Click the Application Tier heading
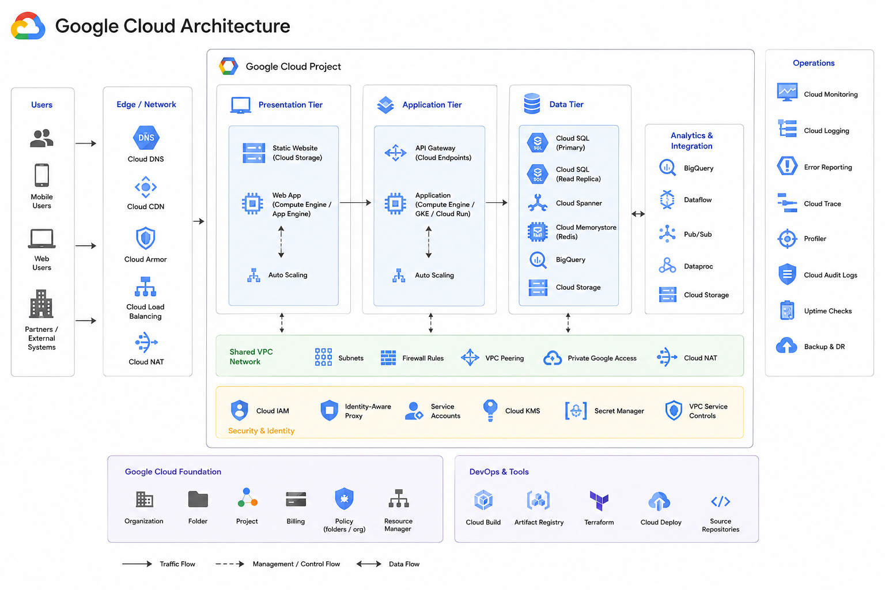 pyautogui.click(x=432, y=105)
